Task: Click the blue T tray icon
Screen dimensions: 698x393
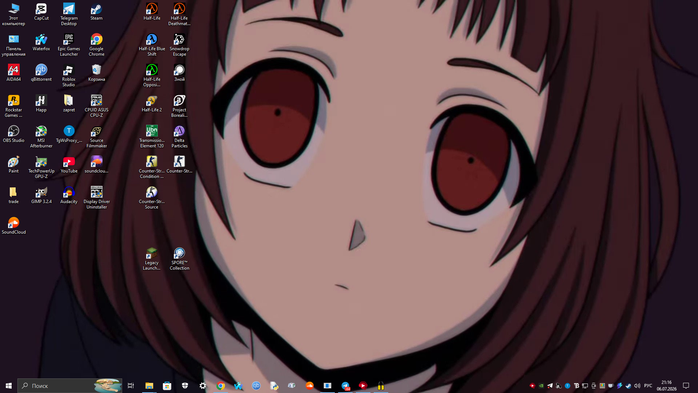Action: tap(567, 386)
